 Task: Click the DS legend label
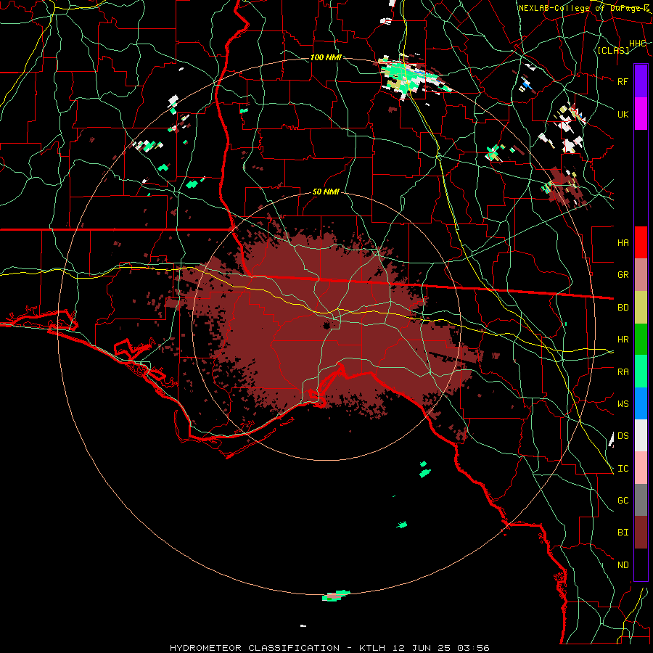point(623,435)
